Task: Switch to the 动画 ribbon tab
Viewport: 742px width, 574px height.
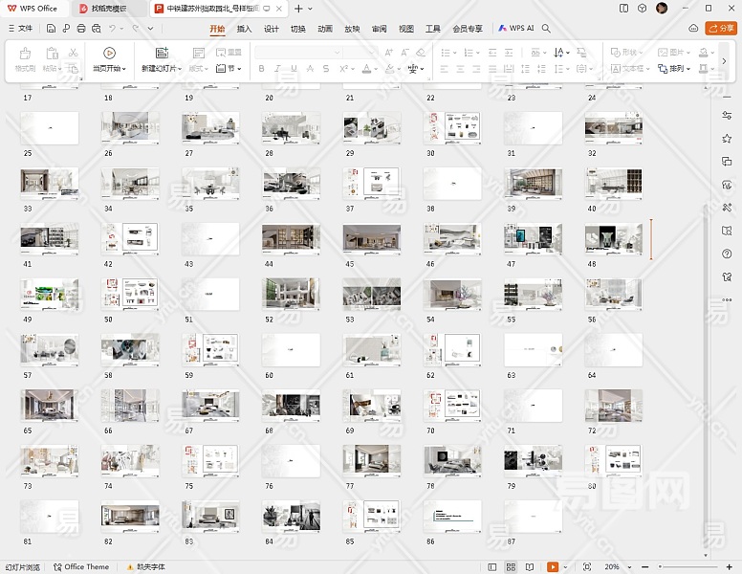Action: [325, 29]
